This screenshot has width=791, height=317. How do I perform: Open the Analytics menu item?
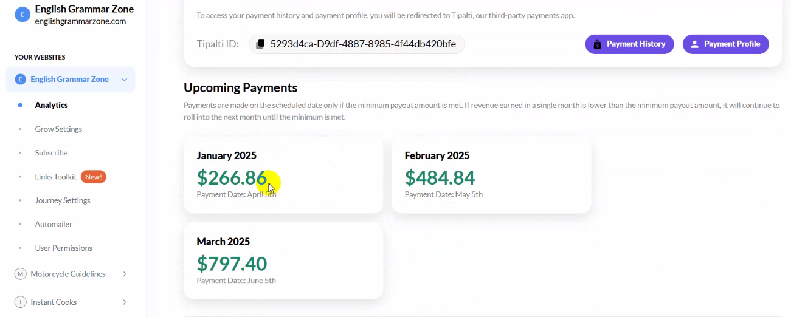51,105
